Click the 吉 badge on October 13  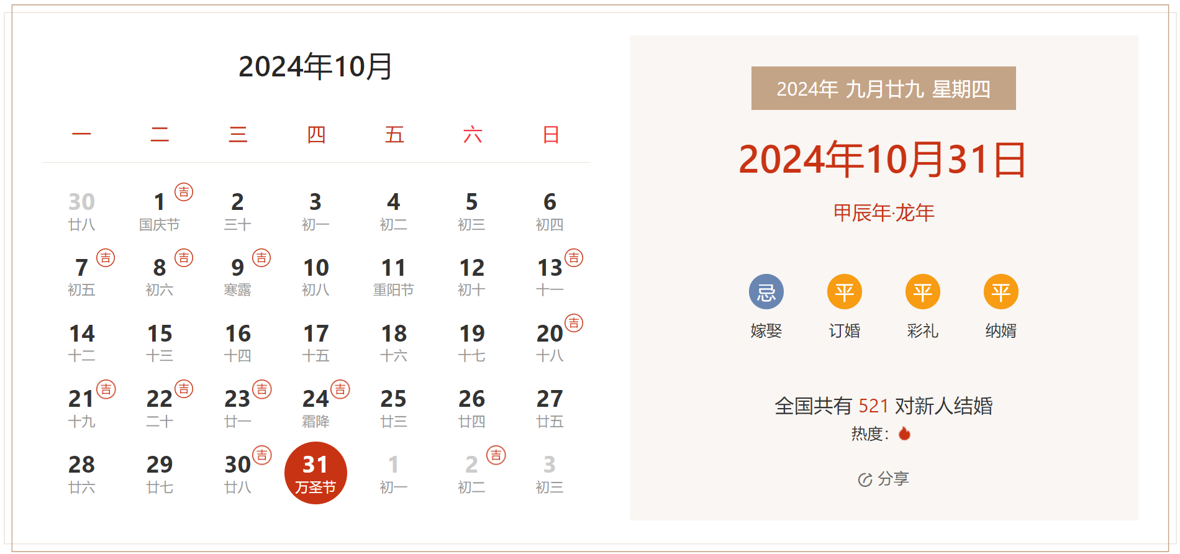[574, 258]
